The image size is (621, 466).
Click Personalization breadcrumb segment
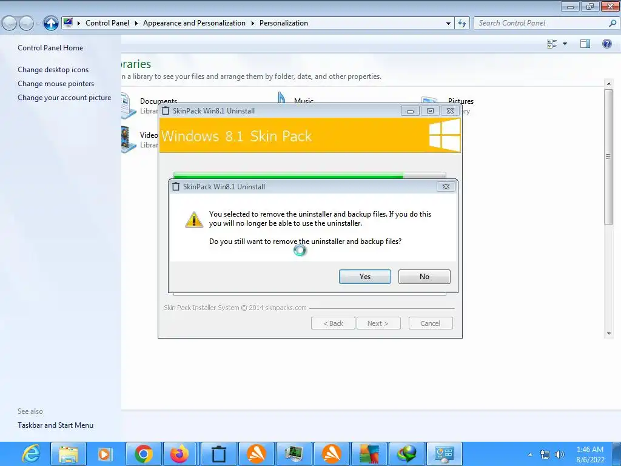click(284, 23)
